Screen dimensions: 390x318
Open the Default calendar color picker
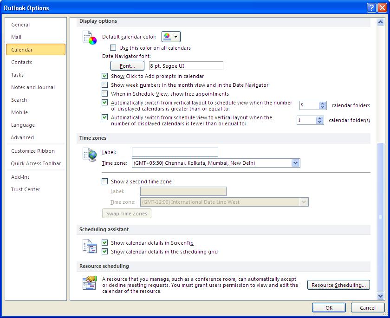[x=171, y=37]
